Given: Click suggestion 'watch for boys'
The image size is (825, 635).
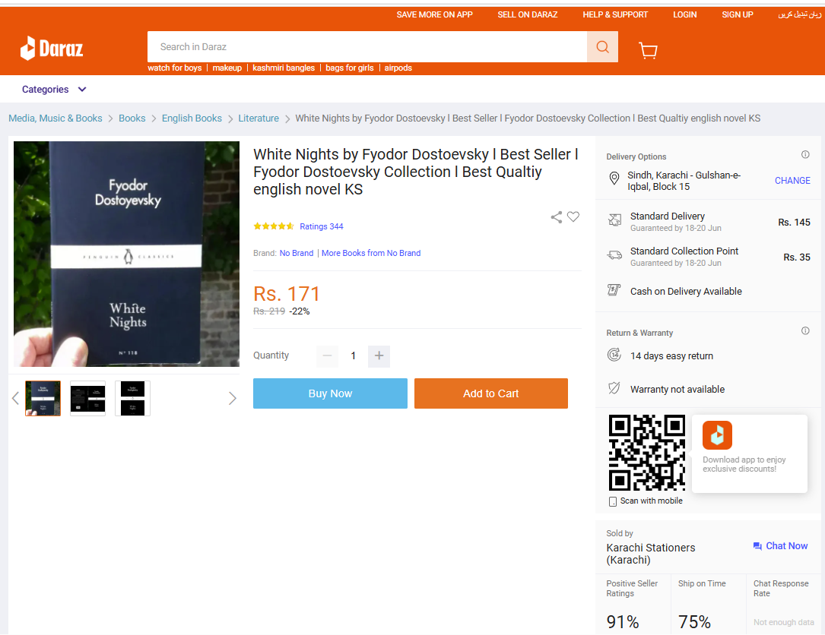Looking at the screenshot, I should coord(175,68).
